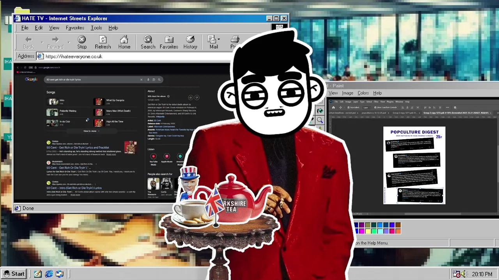Open the Layer dropdown in Photoshop options bar

pos(367,108)
